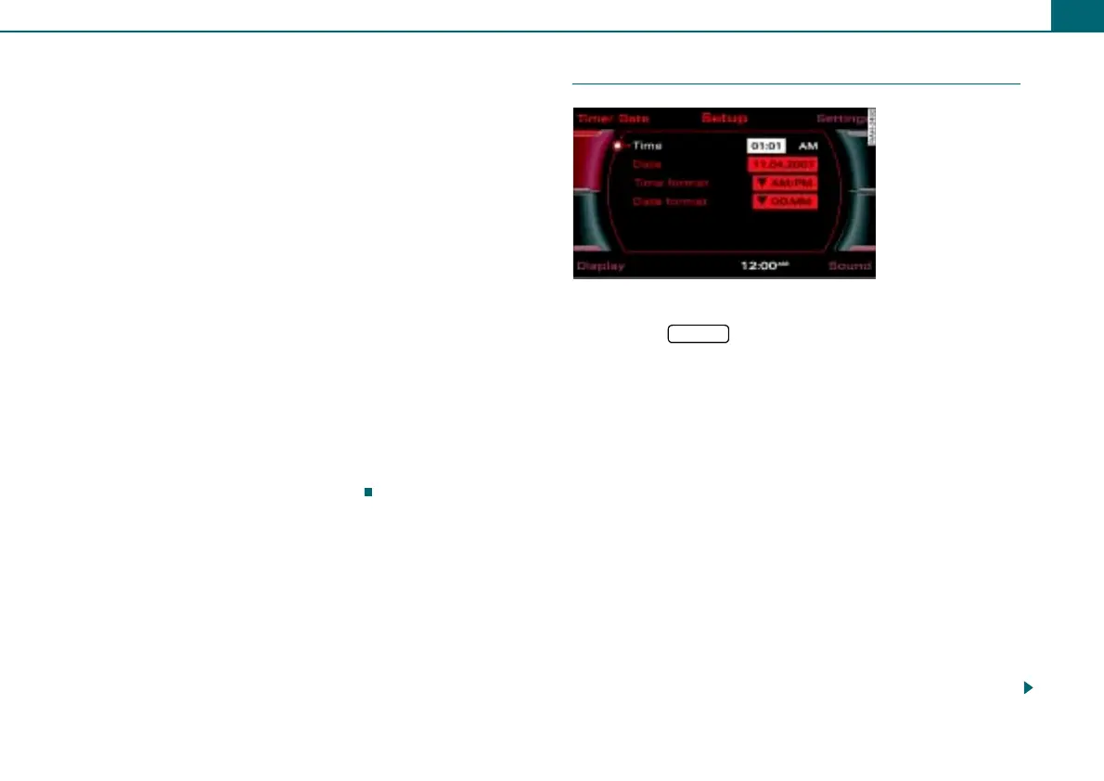Open the DD.MM date format dropdown

tap(784, 201)
